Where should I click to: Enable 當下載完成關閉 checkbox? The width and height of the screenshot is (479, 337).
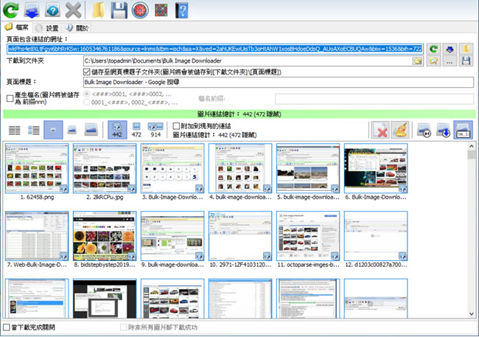6,327
